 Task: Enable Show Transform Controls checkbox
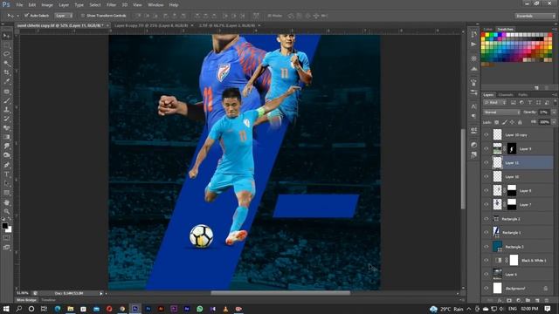(83, 16)
